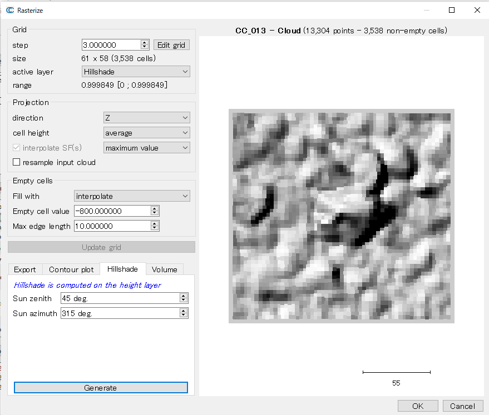Click the Empty cell value input field
Image resolution: width=489 pixels, height=415 pixels.
[111, 211]
